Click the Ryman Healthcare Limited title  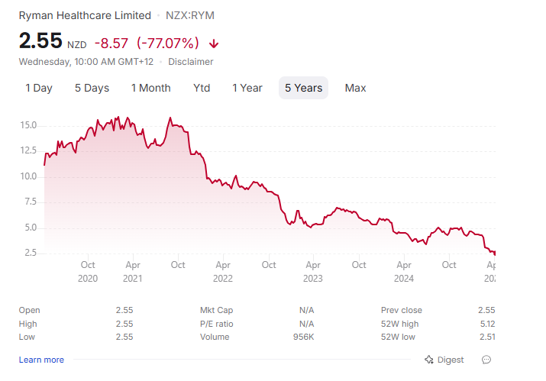point(85,15)
